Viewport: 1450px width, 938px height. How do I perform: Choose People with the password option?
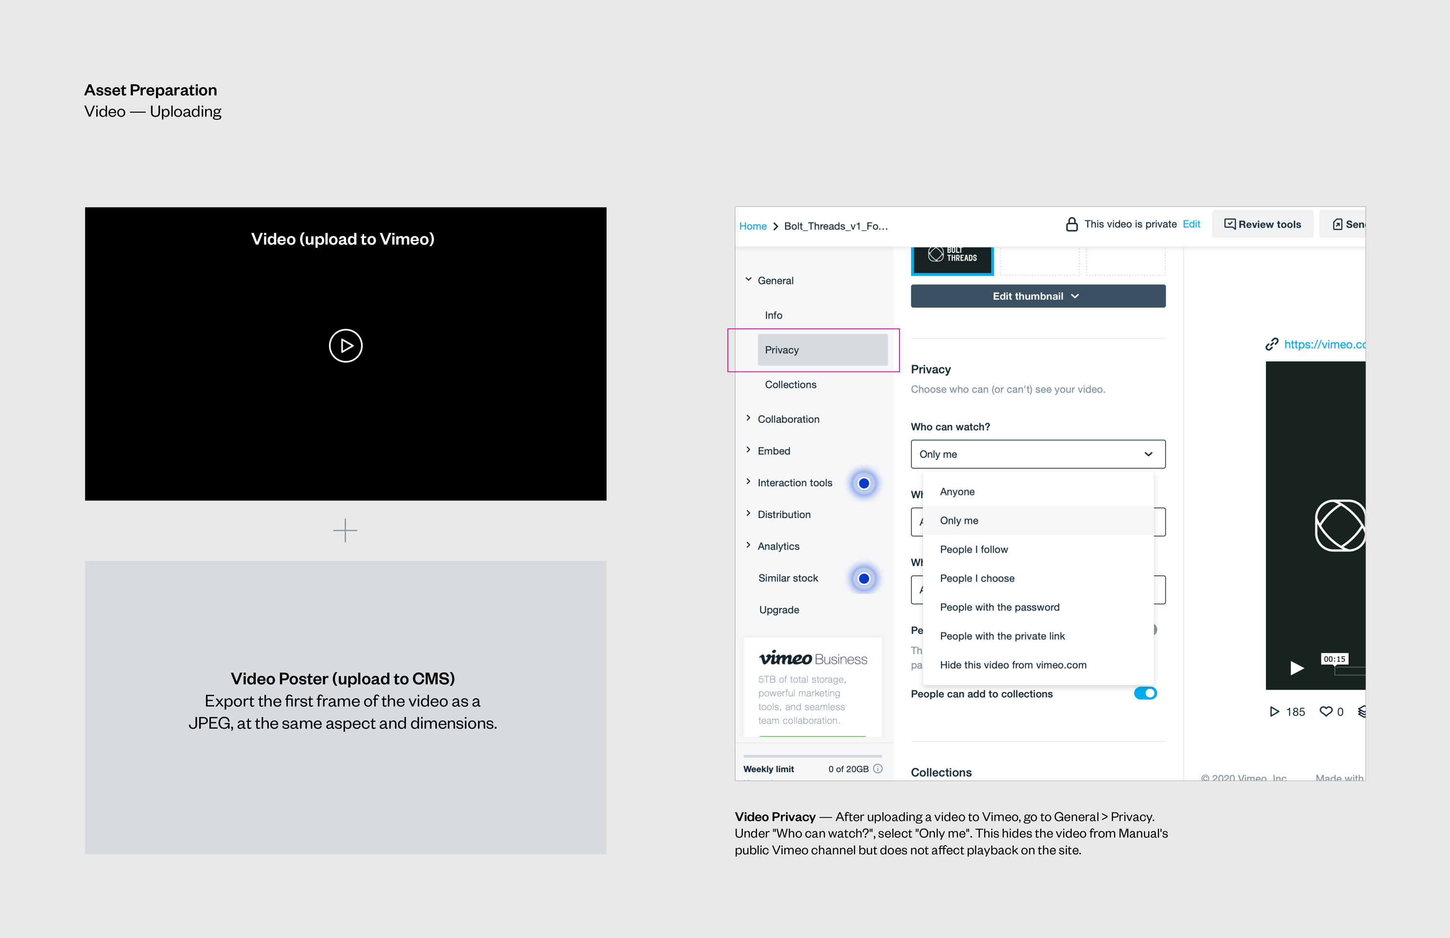coord(999,607)
